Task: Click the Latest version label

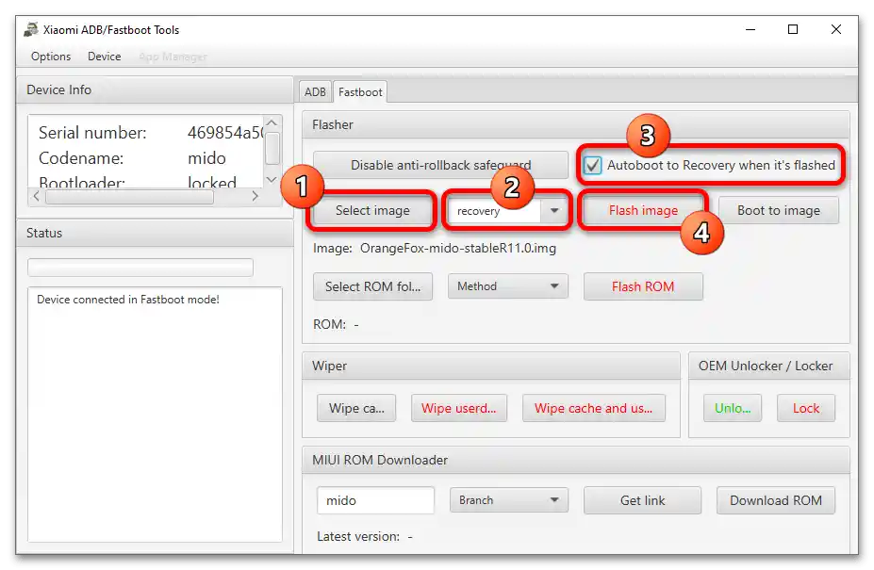Action: 358,537
